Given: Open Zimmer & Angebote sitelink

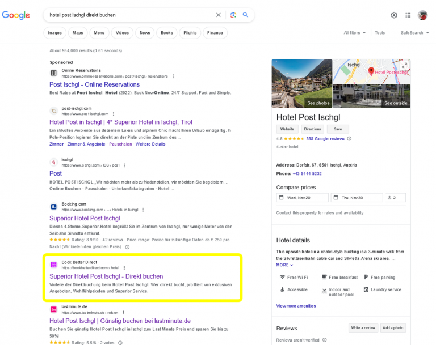Looking at the screenshot, I should [x=86, y=144].
